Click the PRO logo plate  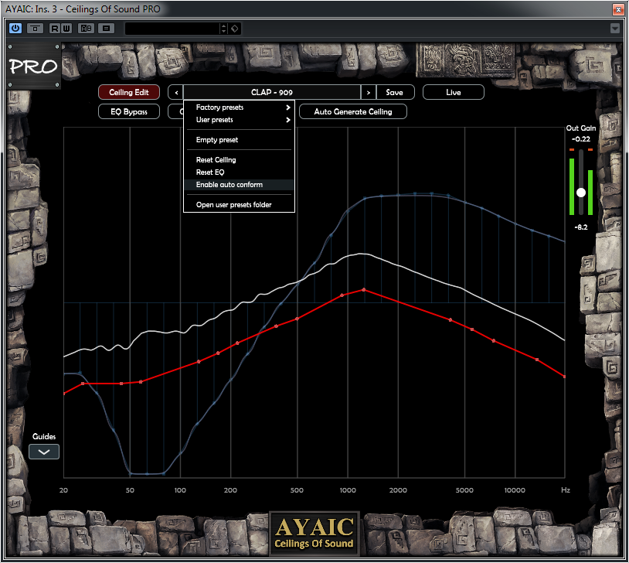point(33,67)
